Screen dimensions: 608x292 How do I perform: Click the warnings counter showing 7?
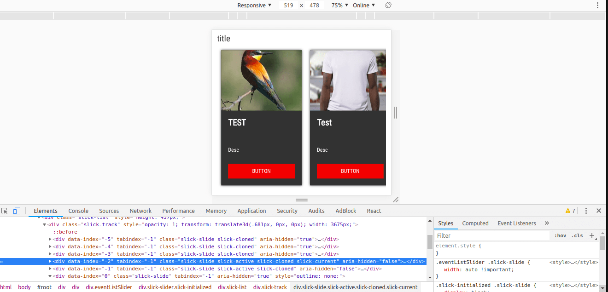[x=570, y=210]
